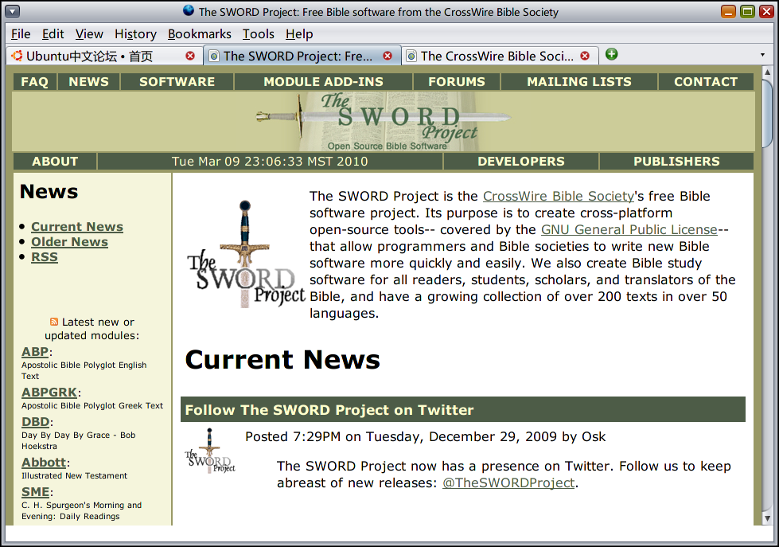This screenshot has width=779, height=547.
Task: Click the Current News main heading
Action: 282,360
